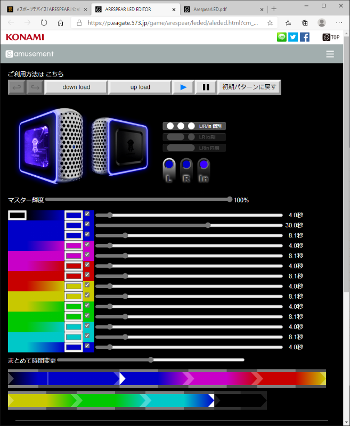Toggle checkbox on first red row
Viewport: 350px width, 426px height.
(87, 265)
